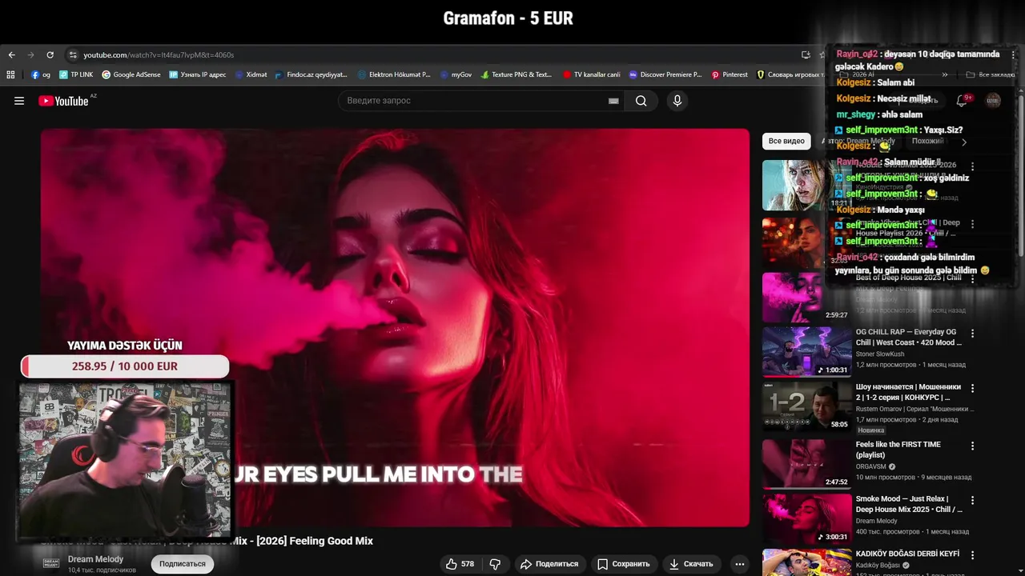
Task: Open the 'Узнать IP адрес' bookmark
Action: [x=198, y=74]
